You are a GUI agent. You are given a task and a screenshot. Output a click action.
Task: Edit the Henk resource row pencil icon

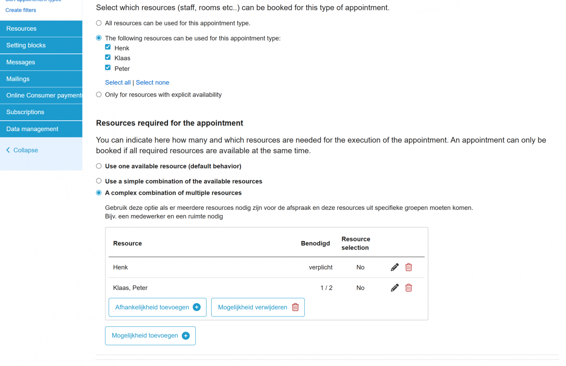tap(395, 267)
